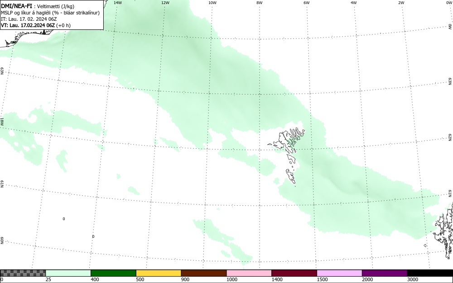Click the purple 2000-3000 legend swatch
Screen dimensions: 453x283
(x=385, y=273)
